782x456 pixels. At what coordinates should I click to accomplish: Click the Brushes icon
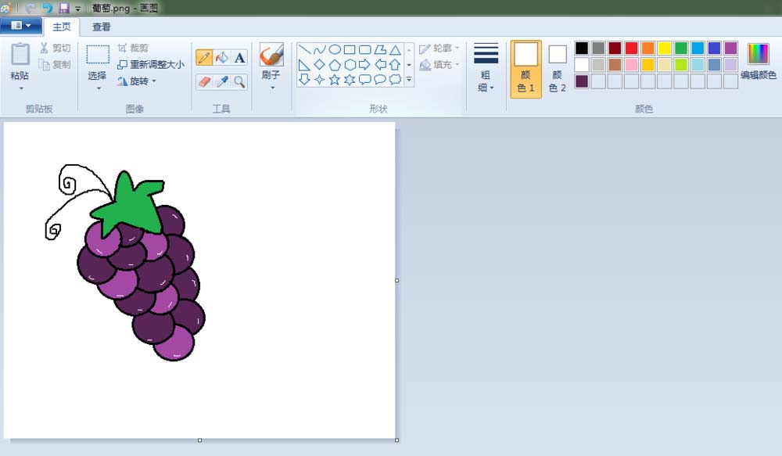272,55
